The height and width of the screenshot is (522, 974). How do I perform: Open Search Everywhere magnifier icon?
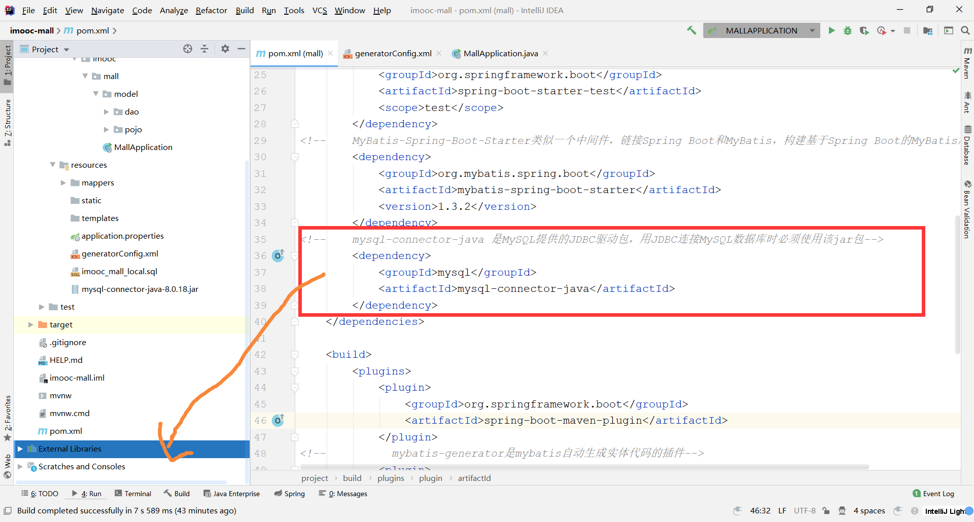[x=965, y=30]
